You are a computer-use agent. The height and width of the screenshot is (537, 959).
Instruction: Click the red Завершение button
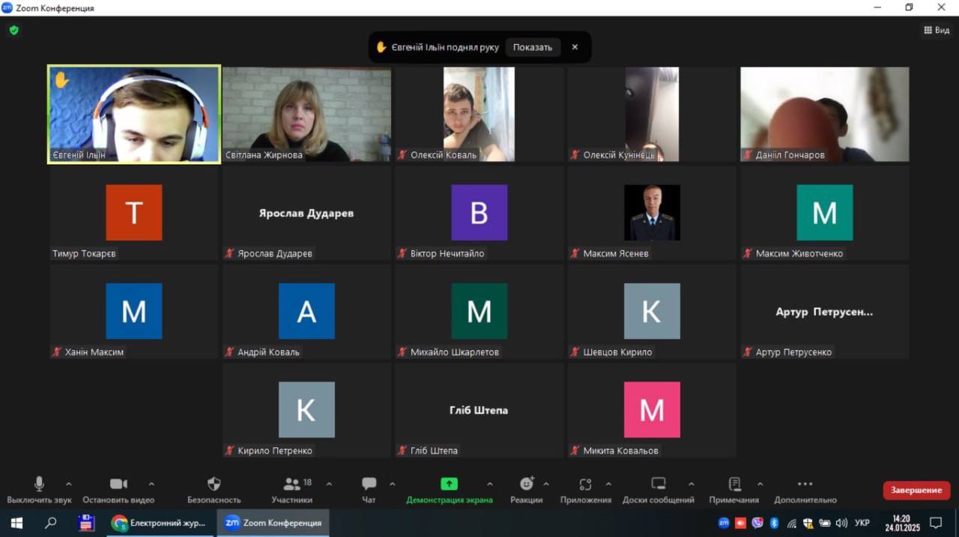[916, 491]
